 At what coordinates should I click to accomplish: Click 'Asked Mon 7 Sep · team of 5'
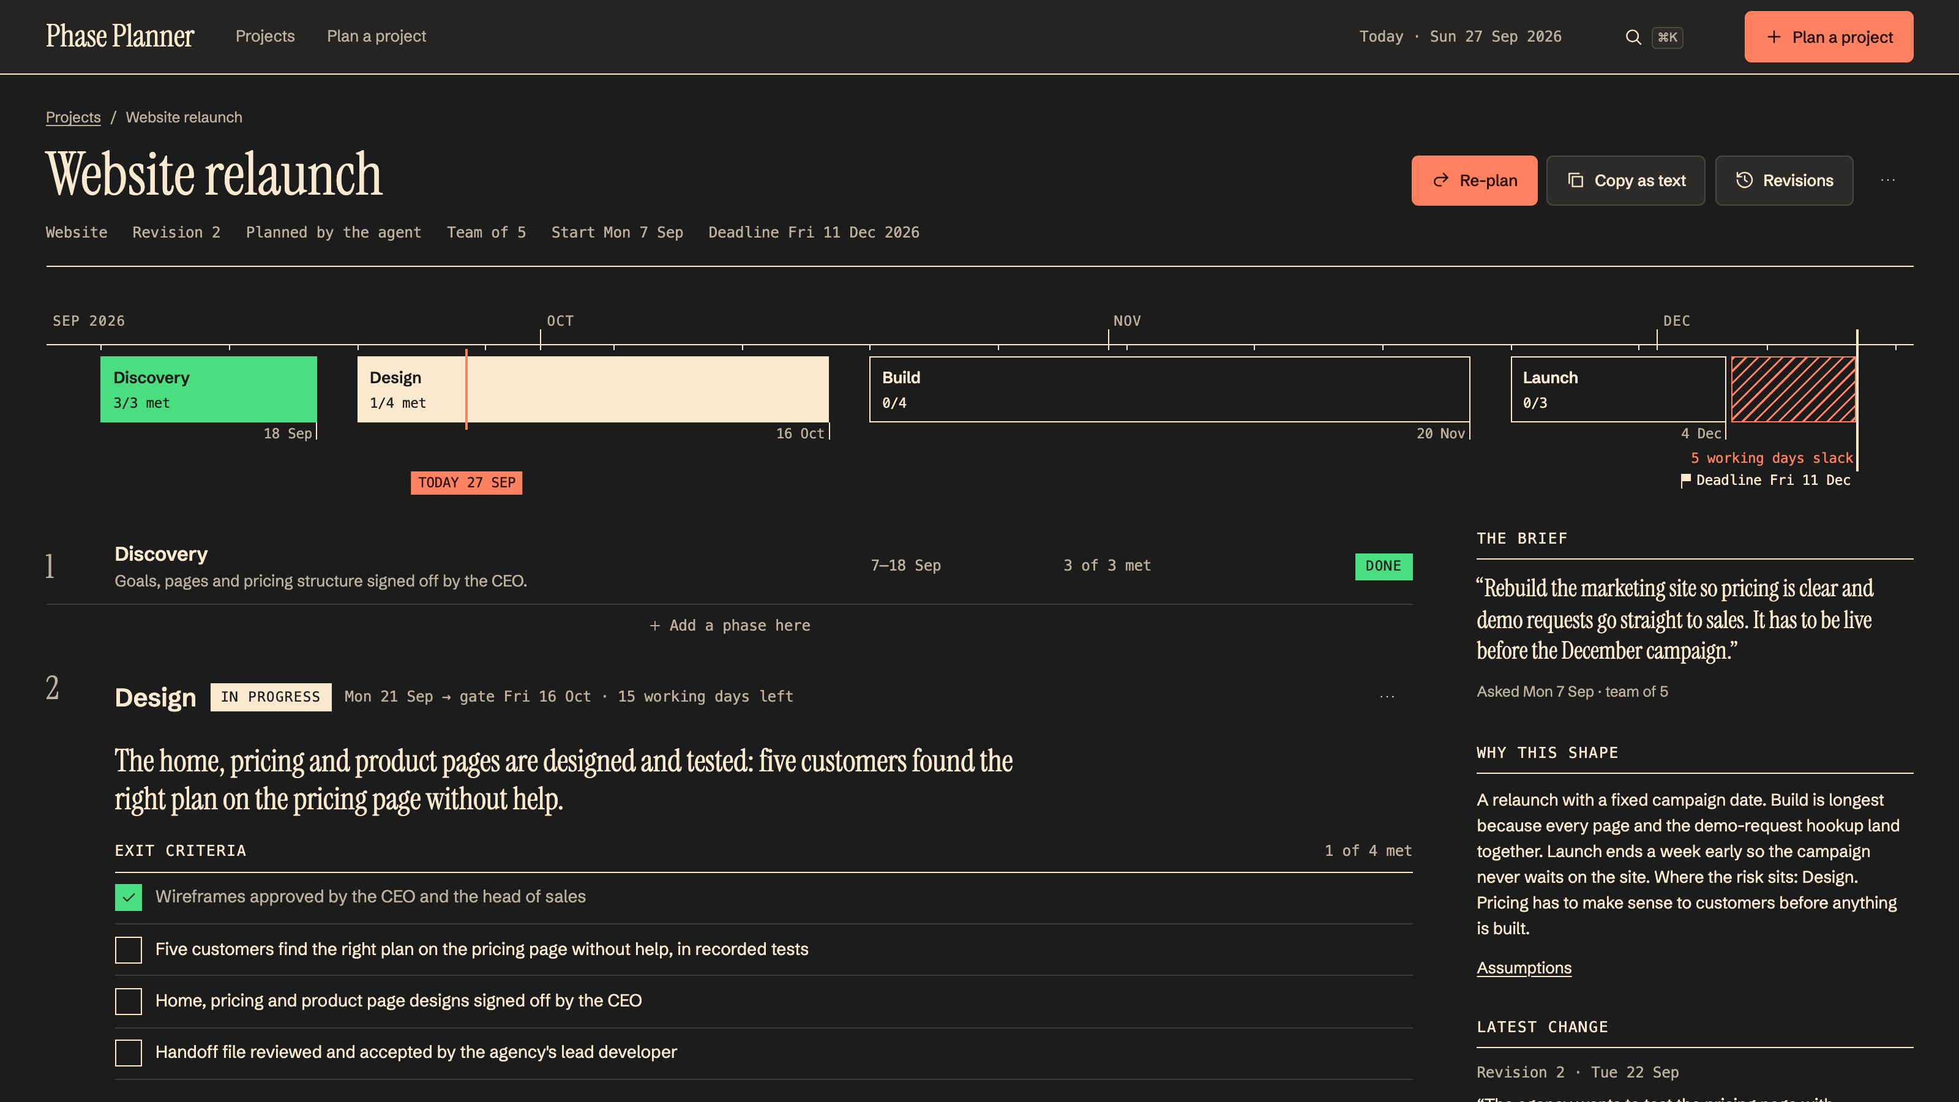1572,691
